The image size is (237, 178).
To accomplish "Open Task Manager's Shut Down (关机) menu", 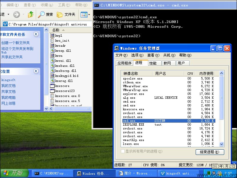I will click(169, 55).
